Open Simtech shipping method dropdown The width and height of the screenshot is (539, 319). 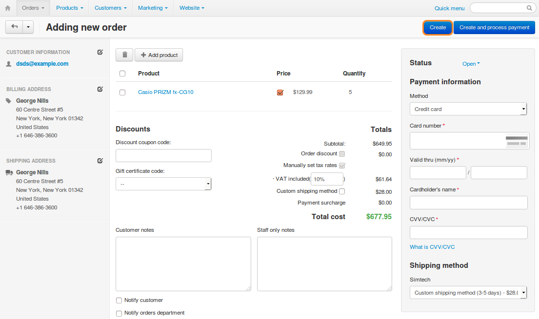(468, 293)
